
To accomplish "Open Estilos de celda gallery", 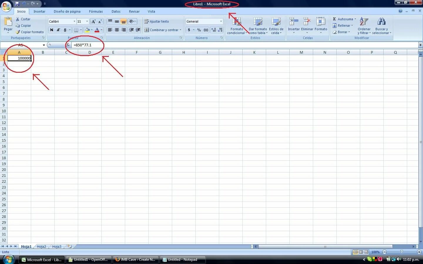I will tap(276, 26).
